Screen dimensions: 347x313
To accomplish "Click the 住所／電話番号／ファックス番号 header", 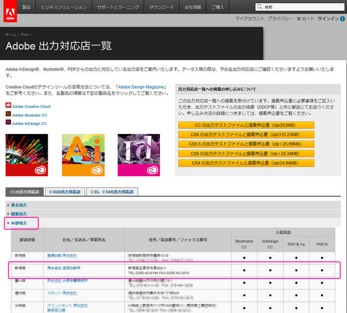I will (178, 240).
